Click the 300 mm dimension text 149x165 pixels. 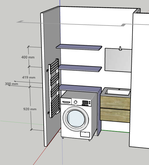click(x=11, y=84)
